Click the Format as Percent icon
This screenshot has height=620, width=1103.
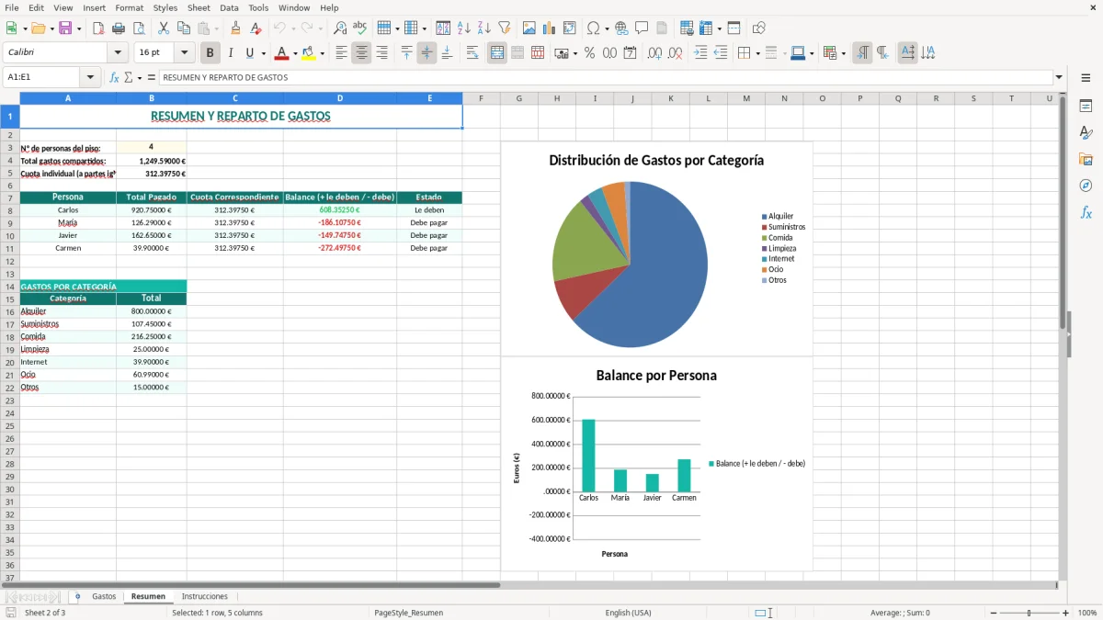click(x=589, y=53)
